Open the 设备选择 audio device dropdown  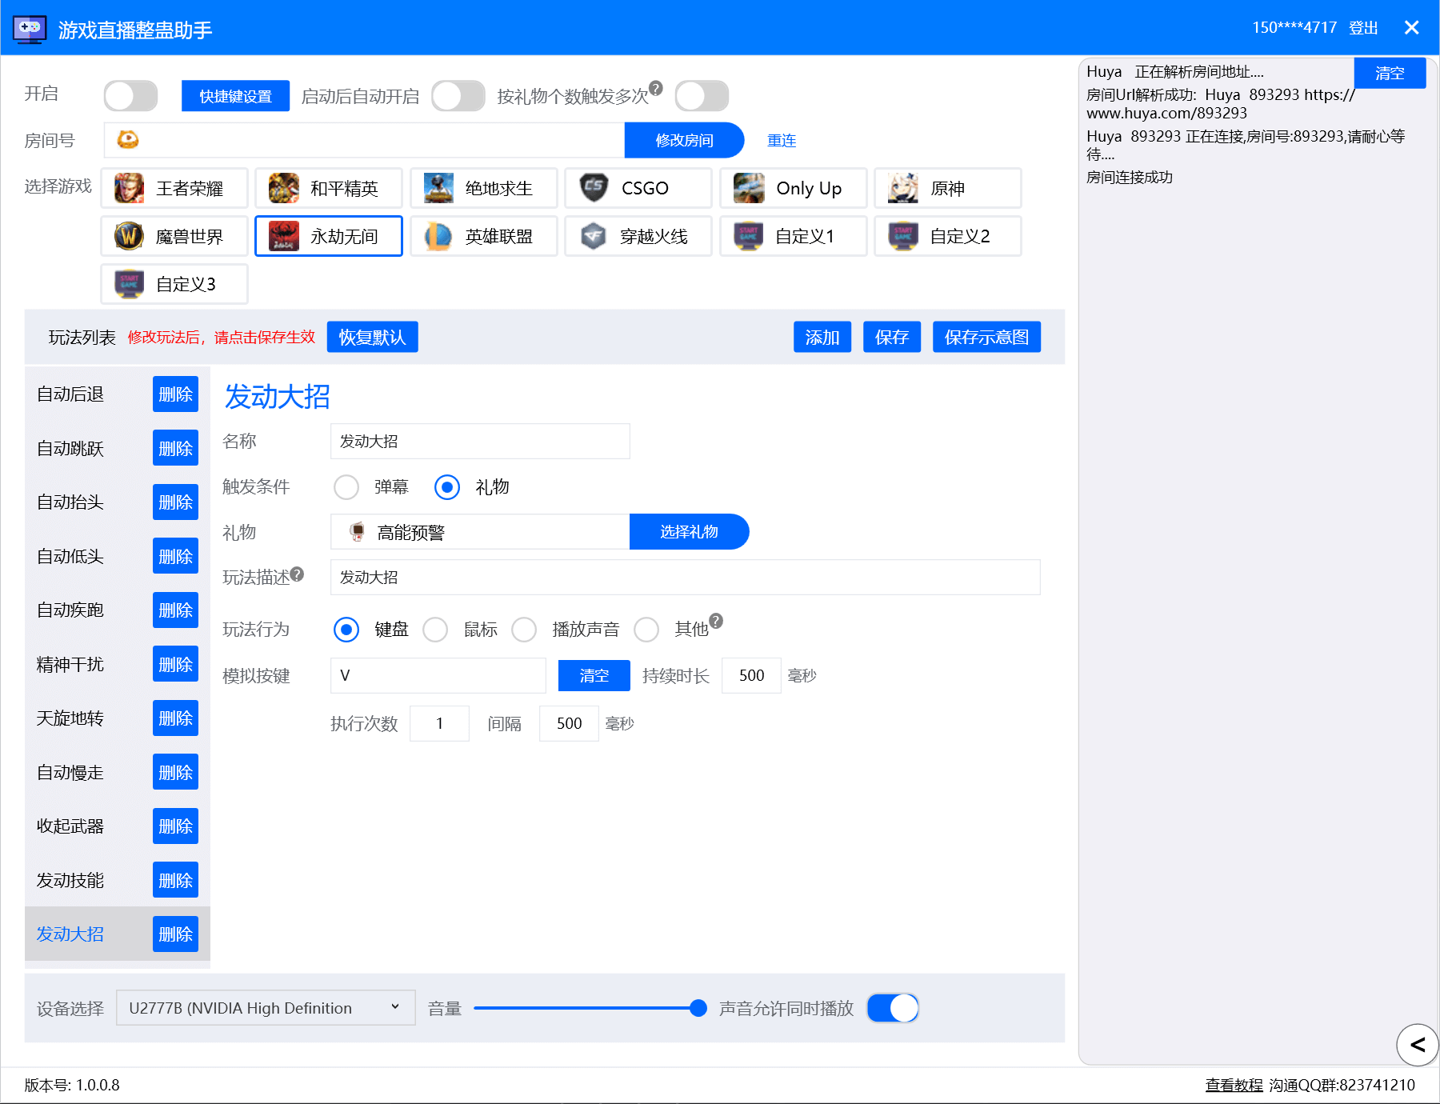pyautogui.click(x=266, y=1008)
